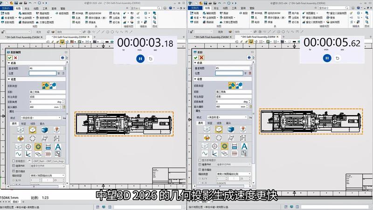This screenshot has width=373, height=210.
Task: Choose 断裂视图 ribbon tool in 2026 window
Action: [x=62, y=14]
